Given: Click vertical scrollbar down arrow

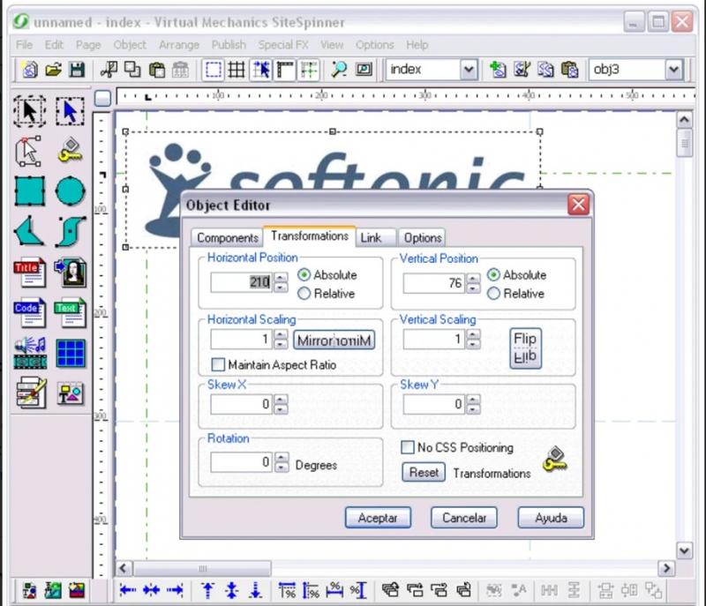Looking at the screenshot, I should [x=685, y=550].
